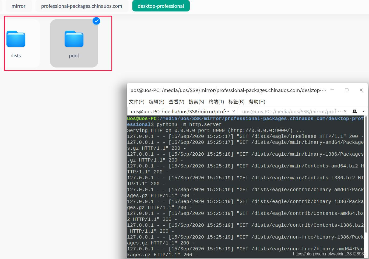Switch to the first terminal tab
369x259 pixels.
point(180,111)
